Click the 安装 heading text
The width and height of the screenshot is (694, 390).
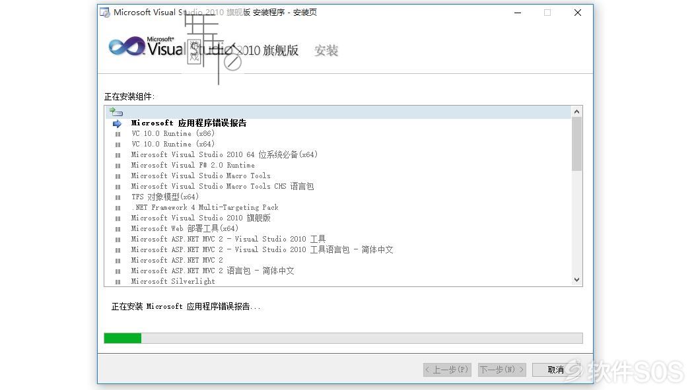(x=326, y=51)
